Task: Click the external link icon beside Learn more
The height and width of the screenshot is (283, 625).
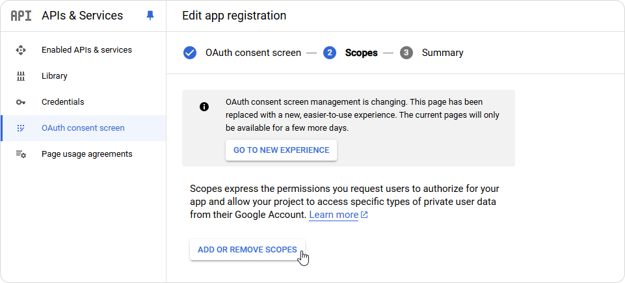Action: (x=364, y=215)
